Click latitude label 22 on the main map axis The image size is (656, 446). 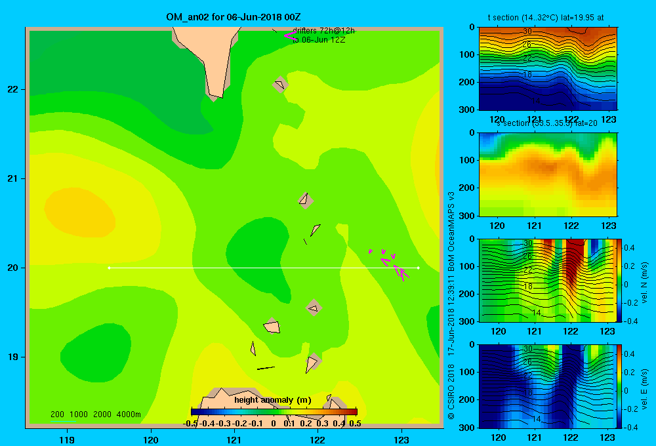(x=13, y=90)
